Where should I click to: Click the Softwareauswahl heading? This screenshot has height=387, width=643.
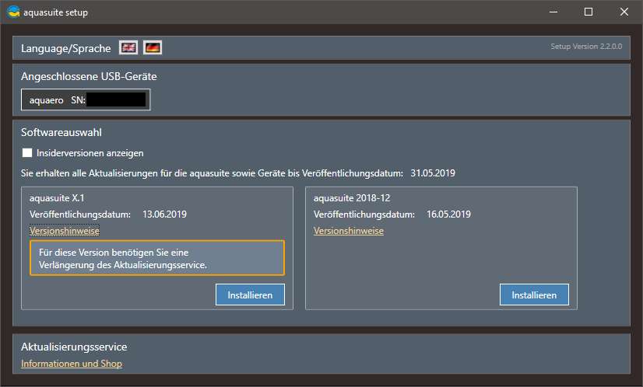coord(61,132)
